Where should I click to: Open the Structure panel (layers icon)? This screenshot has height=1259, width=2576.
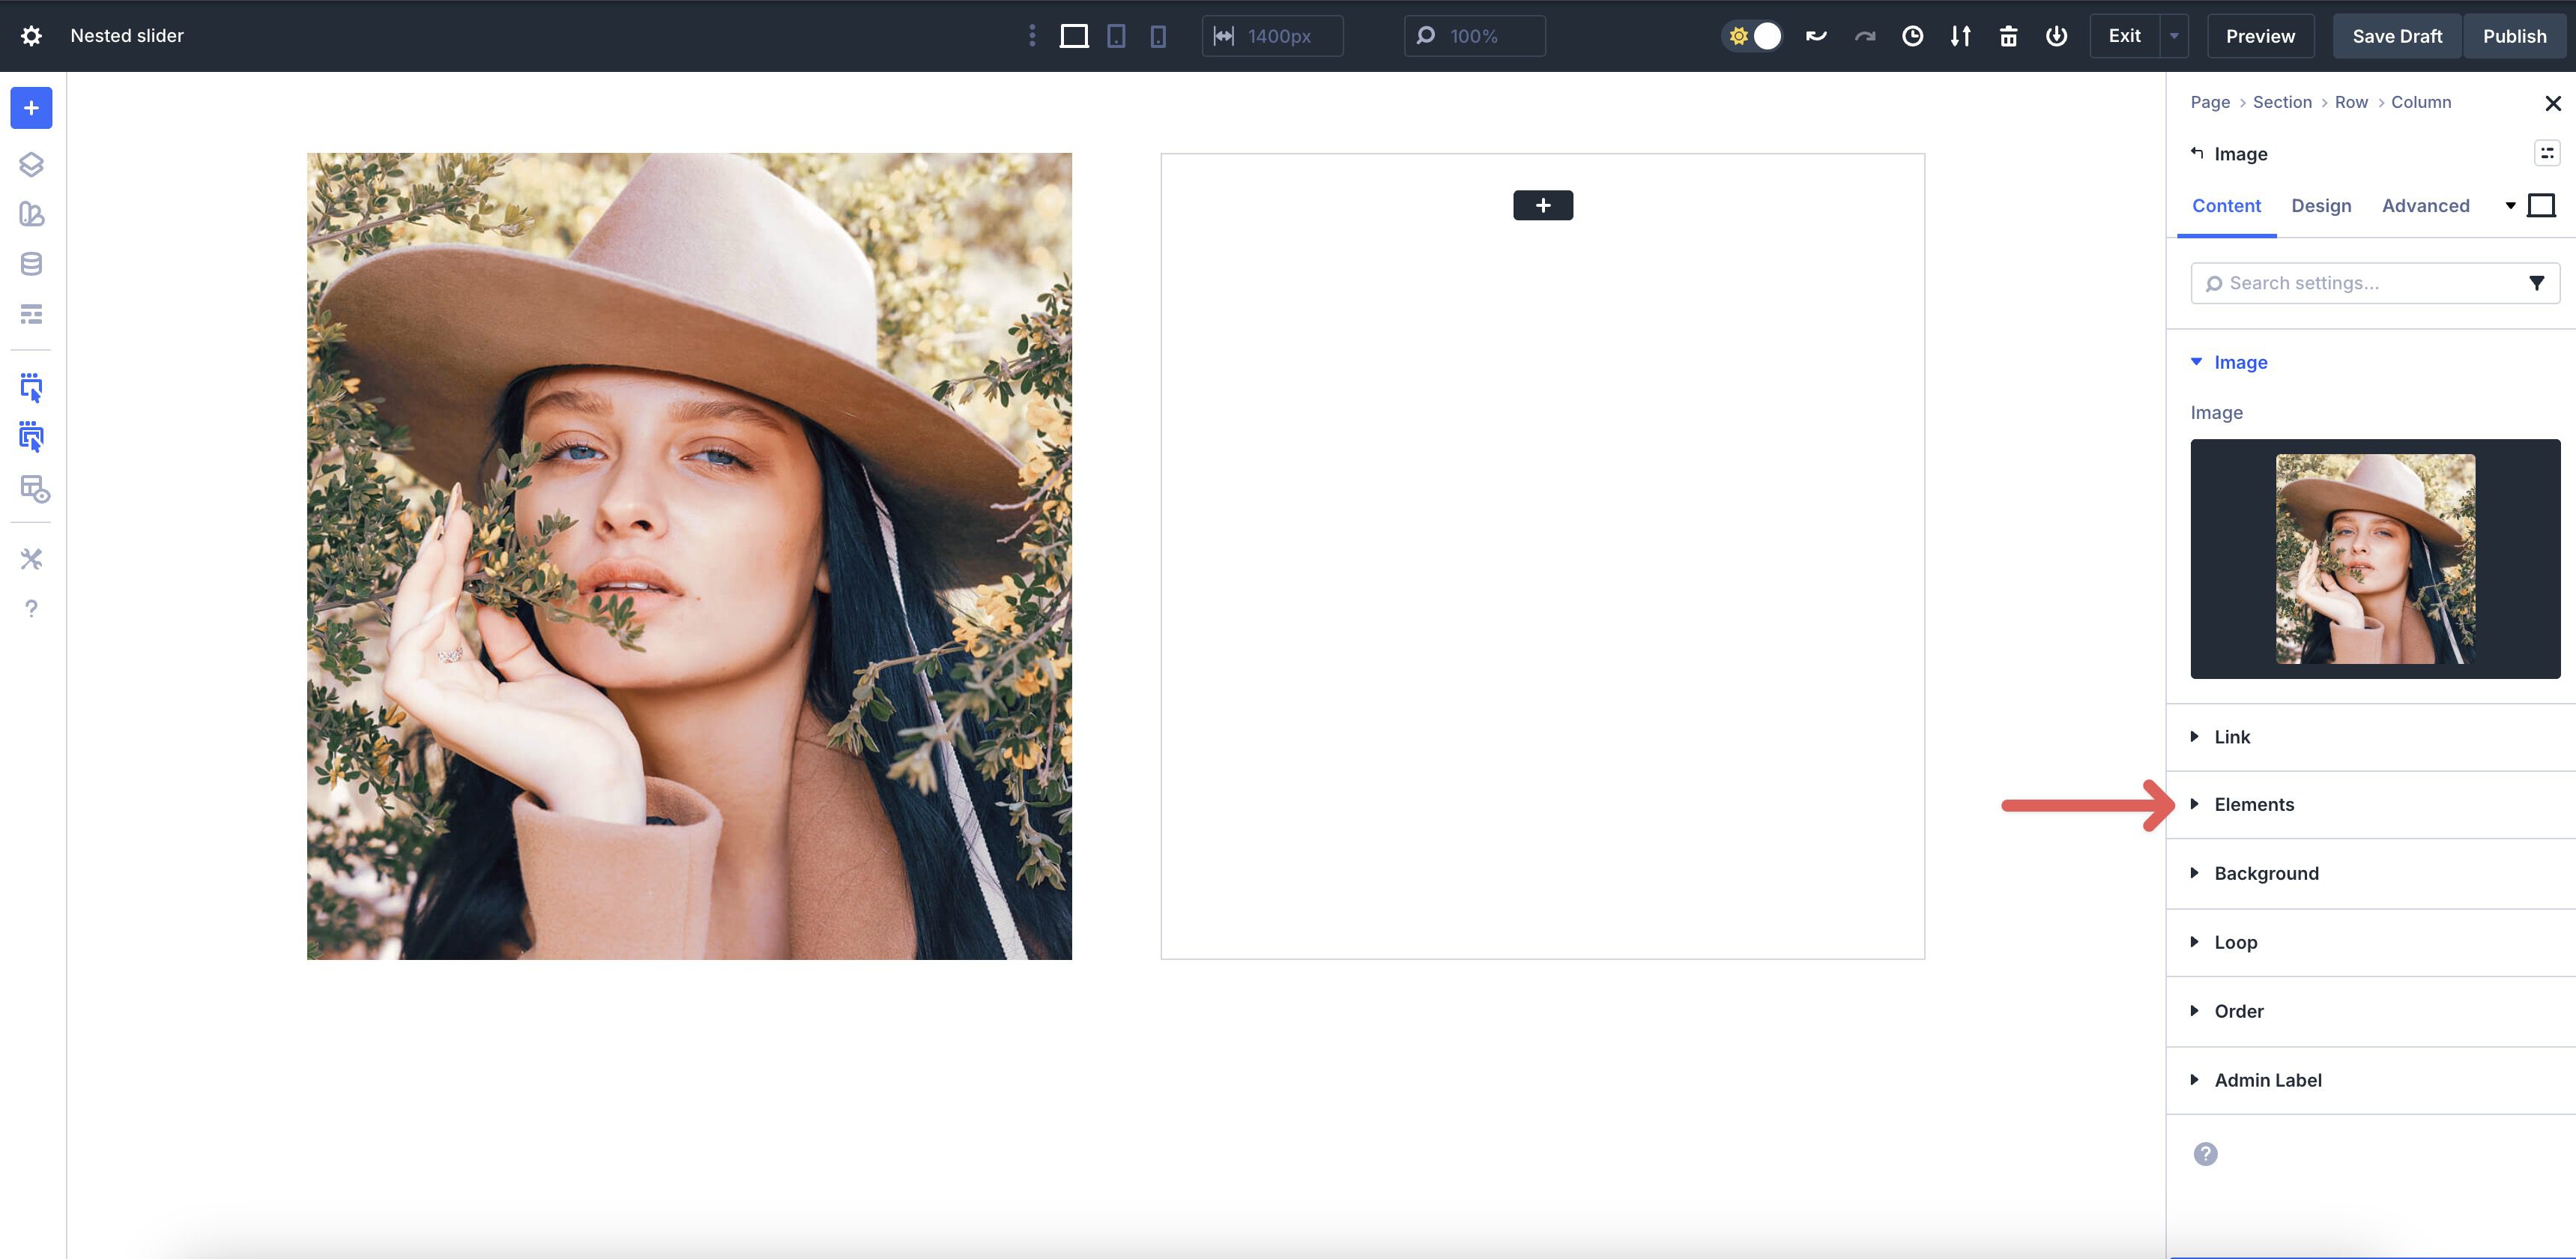[x=31, y=165]
